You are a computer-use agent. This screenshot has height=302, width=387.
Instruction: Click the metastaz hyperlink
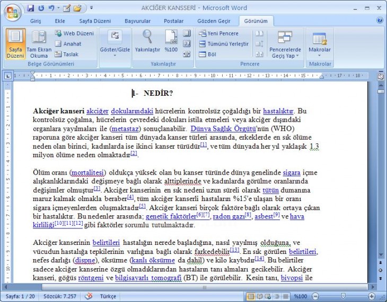pyautogui.click(x=125, y=129)
